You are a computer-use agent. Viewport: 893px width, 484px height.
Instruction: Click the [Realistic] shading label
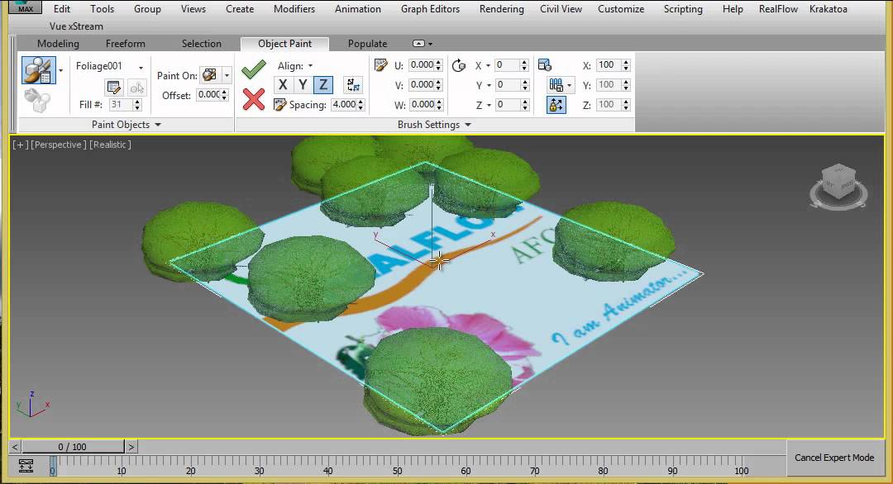(111, 145)
